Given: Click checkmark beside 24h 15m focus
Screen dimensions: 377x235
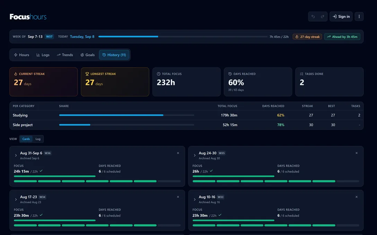Looking at the screenshot, I should pos(41,171).
